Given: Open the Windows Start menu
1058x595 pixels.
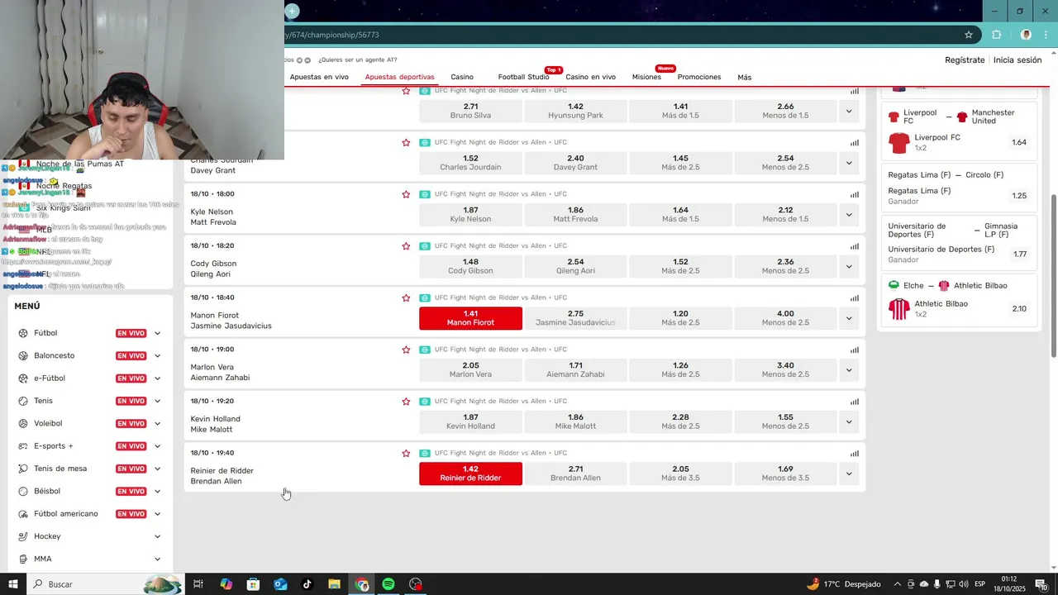Looking at the screenshot, I should point(13,584).
